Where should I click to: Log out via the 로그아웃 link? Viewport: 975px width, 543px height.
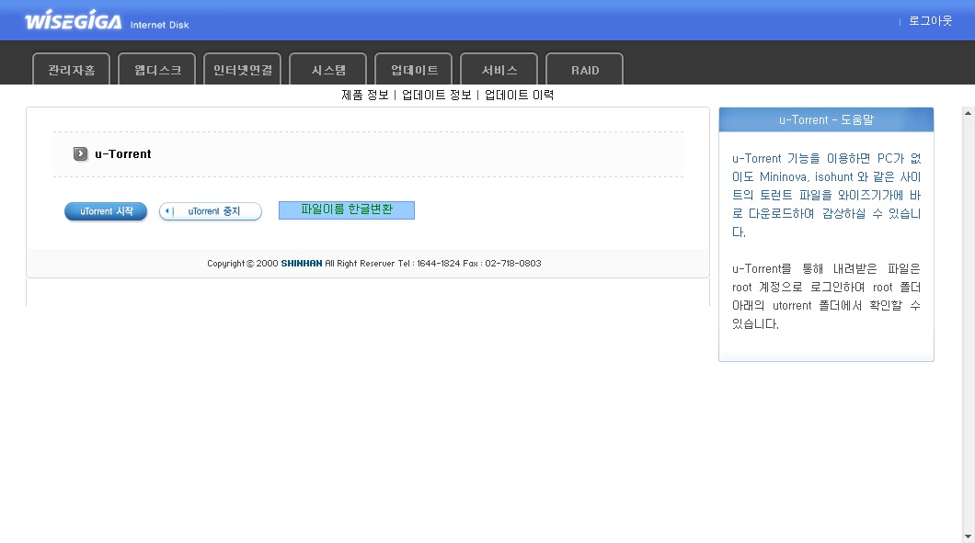click(930, 20)
